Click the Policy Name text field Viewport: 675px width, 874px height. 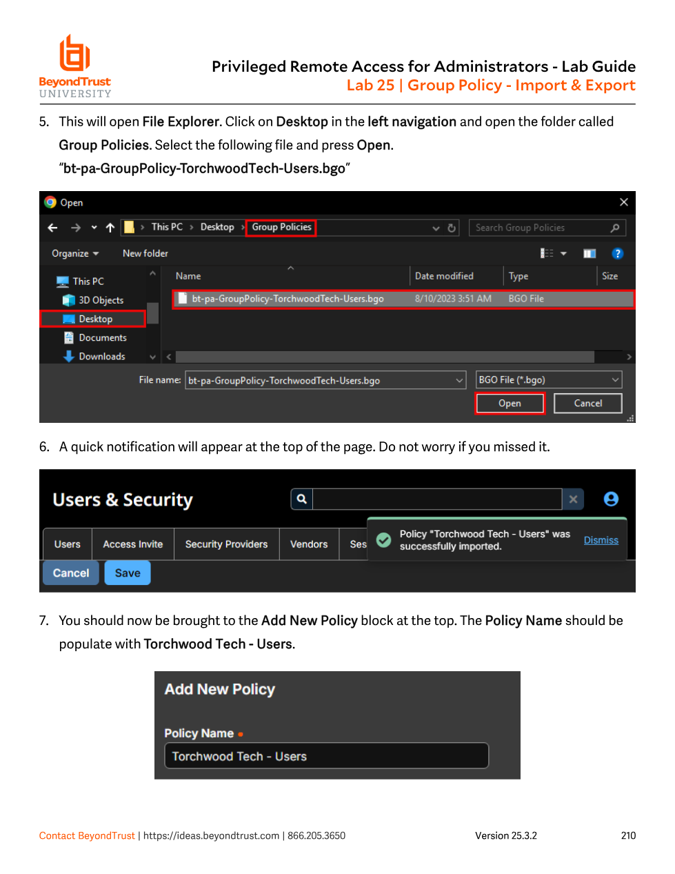326,756
